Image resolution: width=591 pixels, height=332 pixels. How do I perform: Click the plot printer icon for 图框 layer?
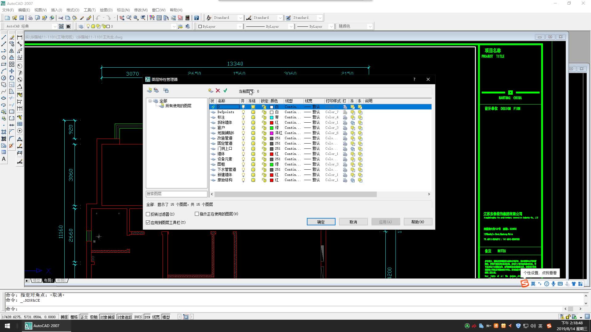[x=345, y=164]
